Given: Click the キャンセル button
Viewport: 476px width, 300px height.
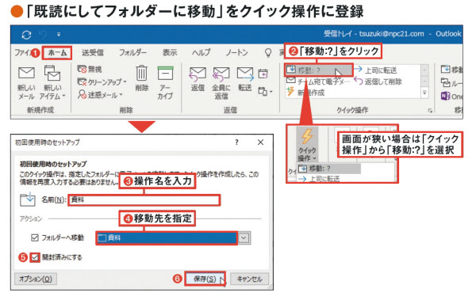Looking at the screenshot, I should [249, 279].
